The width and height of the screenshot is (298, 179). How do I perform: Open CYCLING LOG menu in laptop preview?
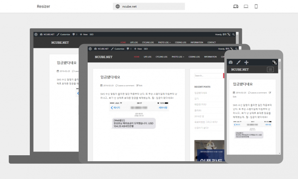point(148,42)
